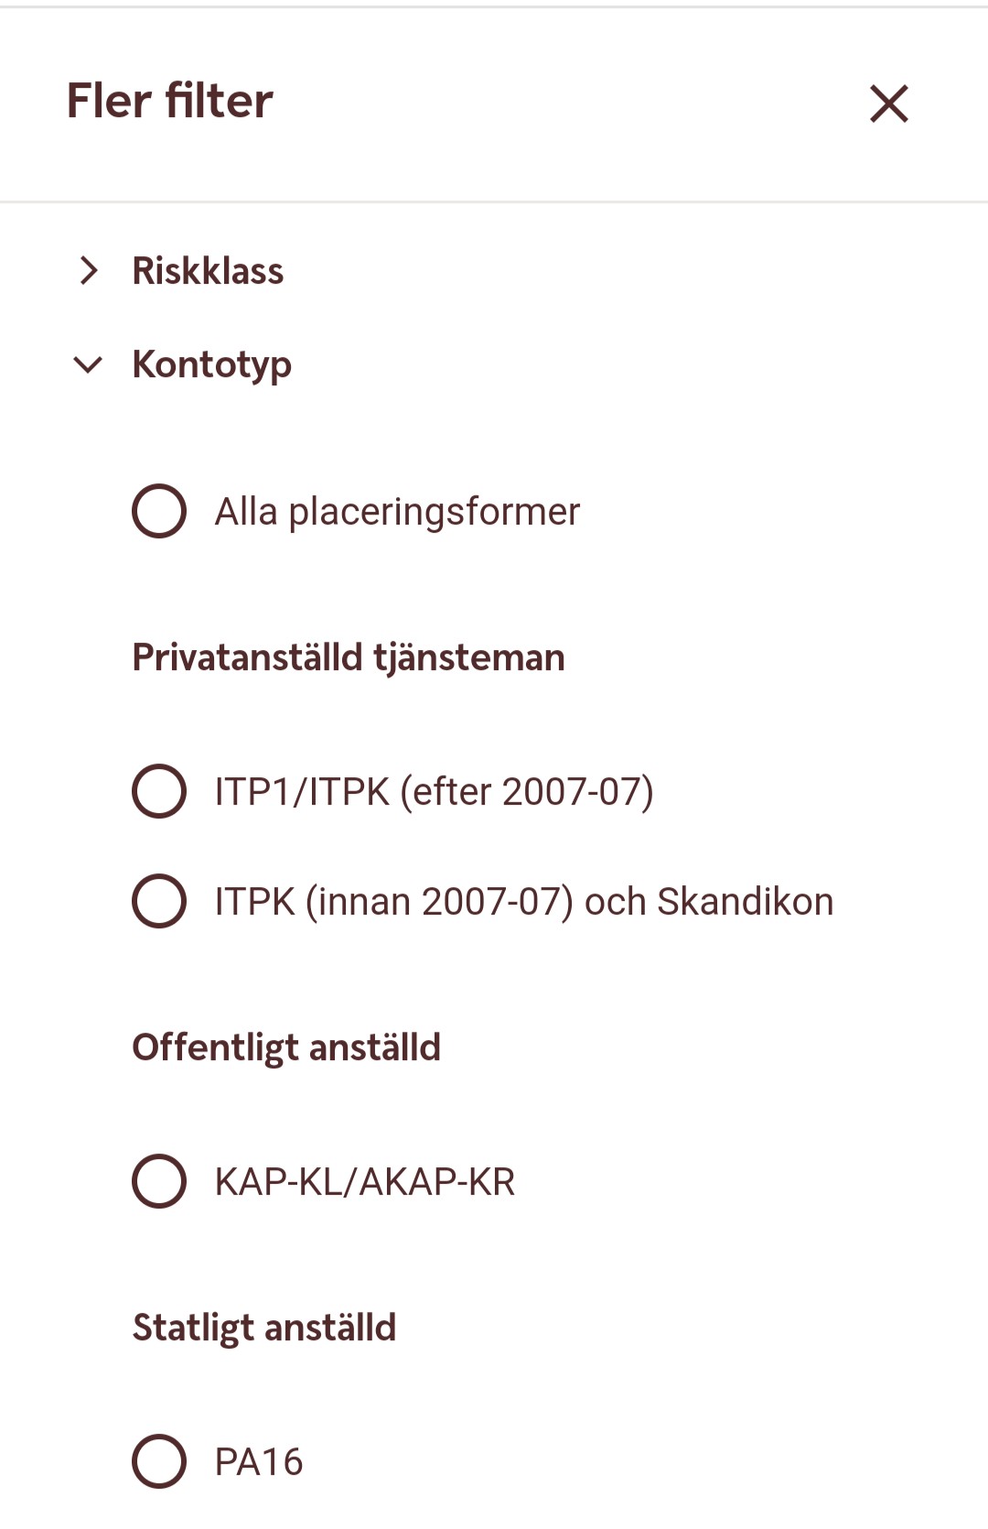This screenshot has height=1529, width=988.
Task: Close the Fler filter panel
Action: tap(888, 103)
